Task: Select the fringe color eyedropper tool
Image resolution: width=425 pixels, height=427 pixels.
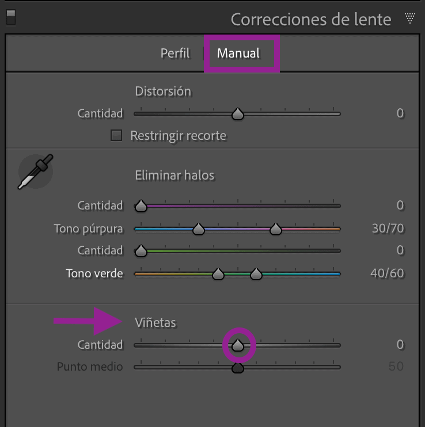Action: [35, 171]
